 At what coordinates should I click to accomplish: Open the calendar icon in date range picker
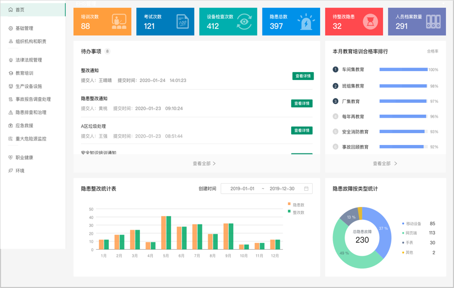[306, 189]
